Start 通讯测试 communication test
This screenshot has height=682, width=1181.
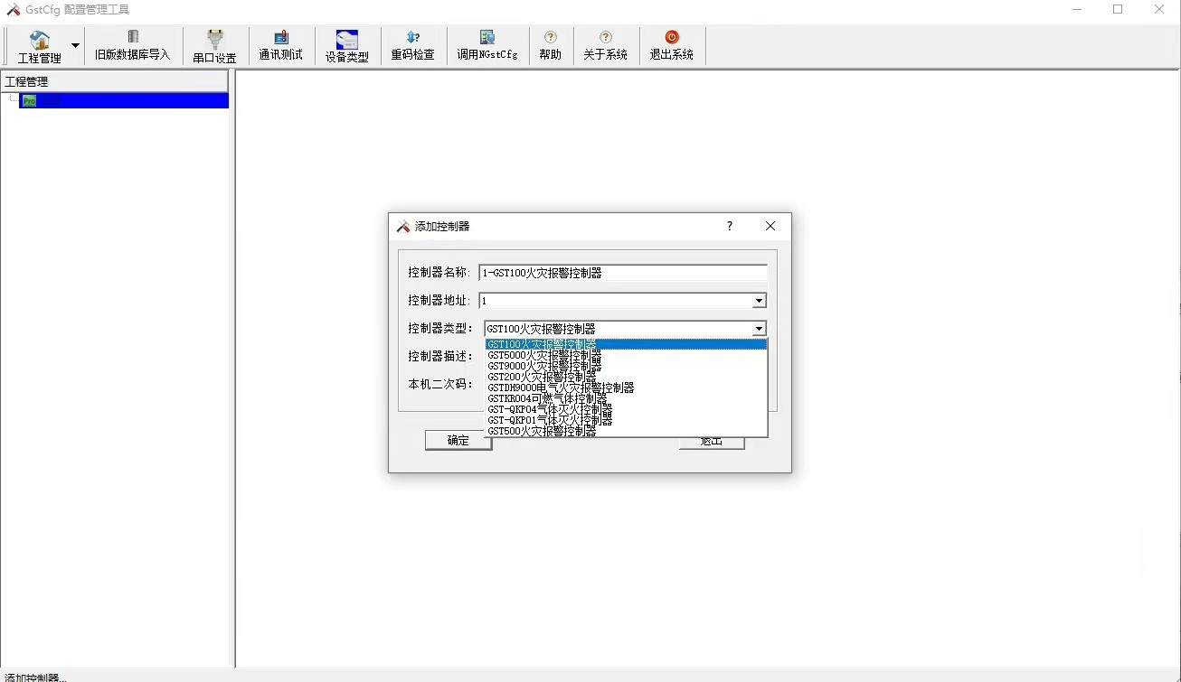tap(280, 46)
